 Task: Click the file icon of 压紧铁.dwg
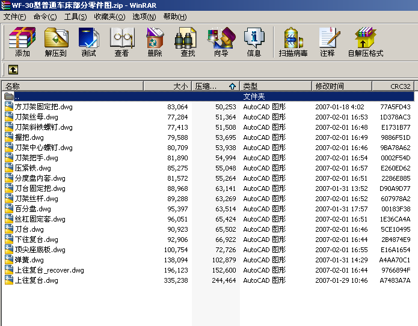9,168
